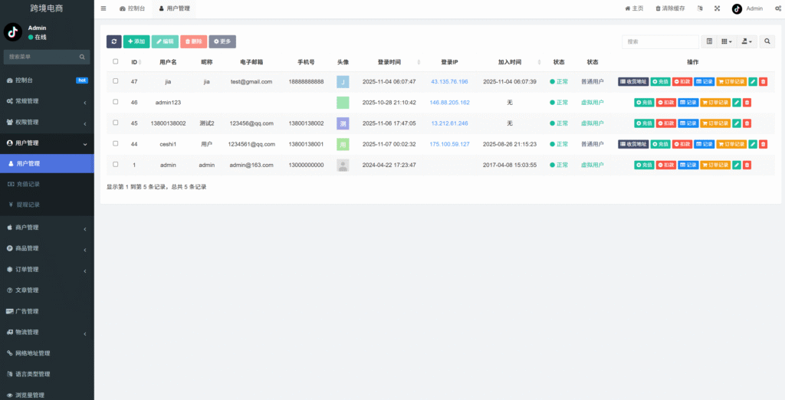Toggle sidebar with the hamburger menu icon
Viewport: 785px width, 400px height.
point(103,8)
